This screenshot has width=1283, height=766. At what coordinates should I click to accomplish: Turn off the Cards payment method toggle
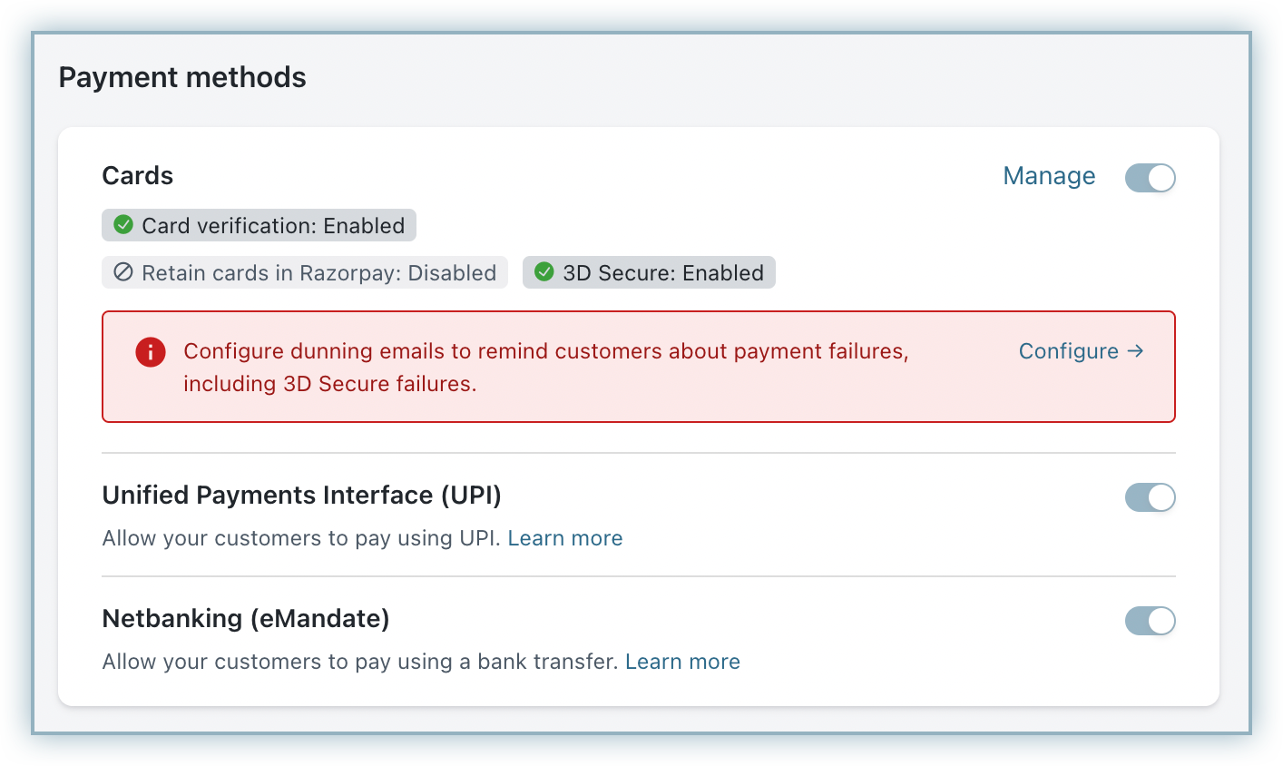coord(1150,178)
